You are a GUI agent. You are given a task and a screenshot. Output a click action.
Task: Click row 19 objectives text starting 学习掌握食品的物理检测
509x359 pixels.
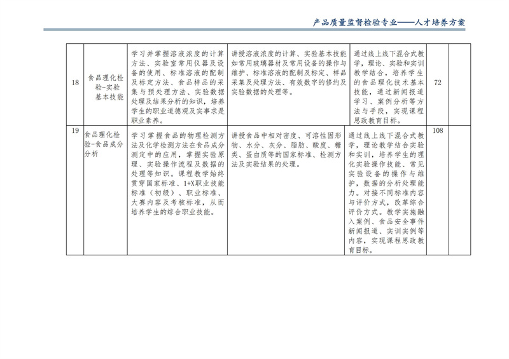177,135
